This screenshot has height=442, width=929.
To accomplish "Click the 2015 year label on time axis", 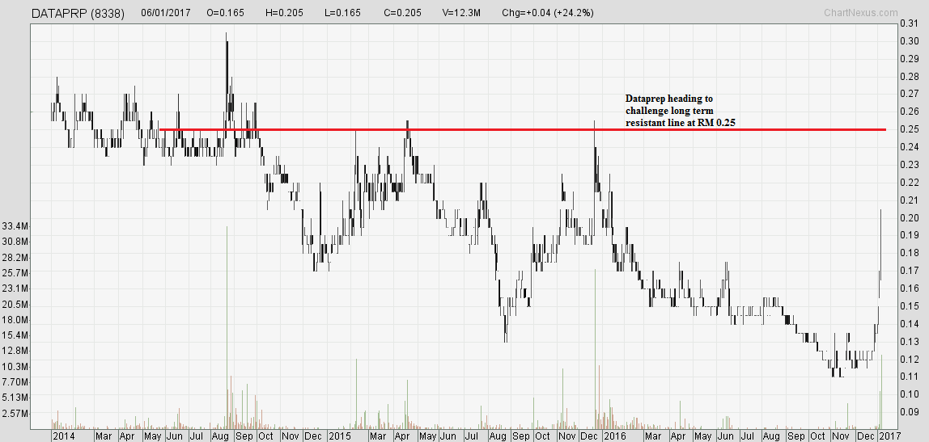I will pyautogui.click(x=340, y=436).
